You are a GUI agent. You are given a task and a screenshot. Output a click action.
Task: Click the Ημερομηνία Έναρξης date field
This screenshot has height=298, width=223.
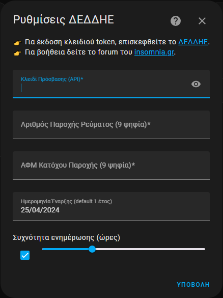coord(111,206)
